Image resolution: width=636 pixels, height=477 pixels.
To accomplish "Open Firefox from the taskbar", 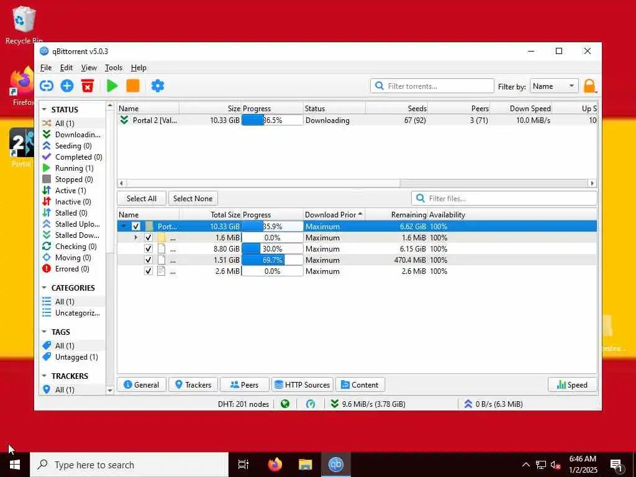I will pyautogui.click(x=275, y=465).
